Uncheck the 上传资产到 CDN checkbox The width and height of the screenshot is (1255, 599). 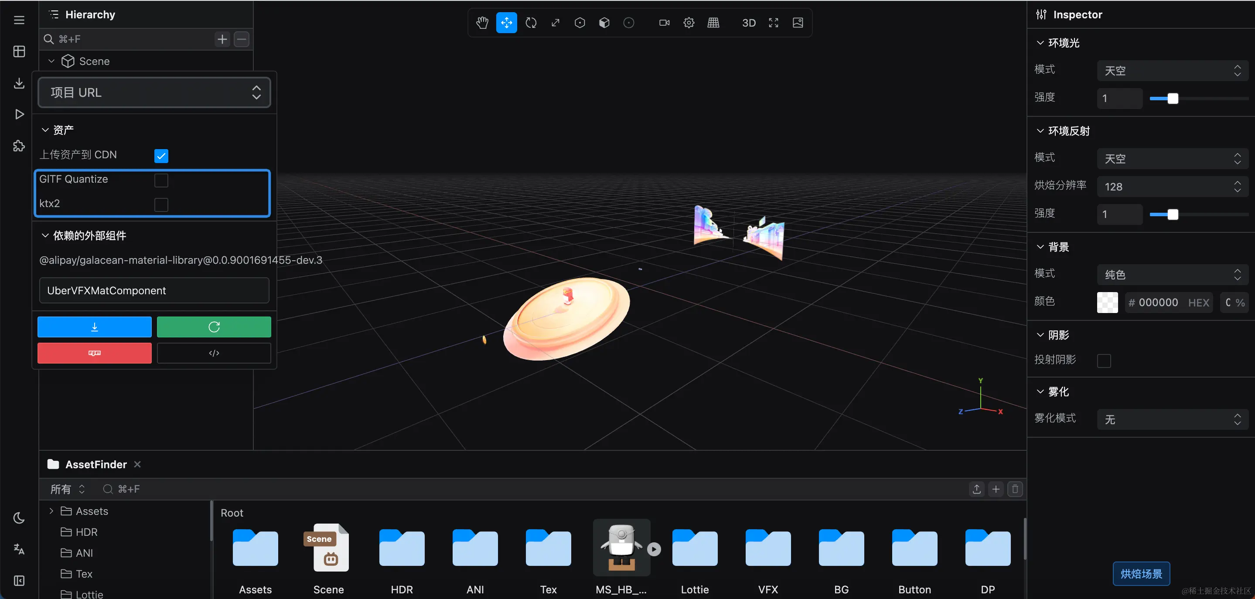161,156
